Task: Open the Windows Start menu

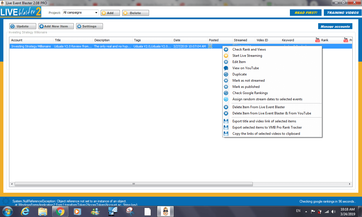Action: coord(7,211)
